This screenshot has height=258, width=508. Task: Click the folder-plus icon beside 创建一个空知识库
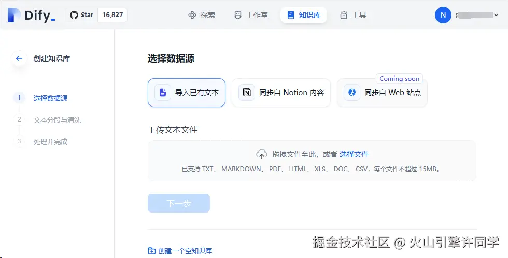151,251
